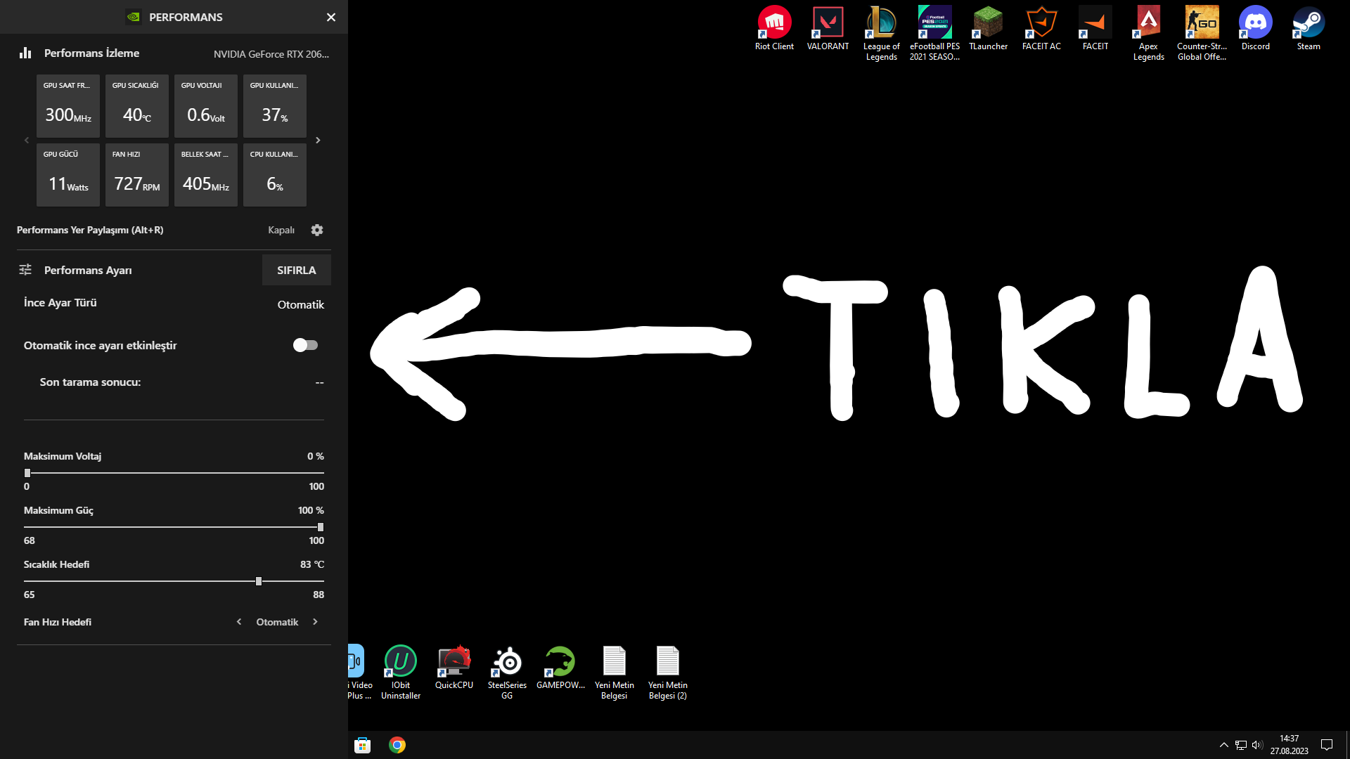Close the PERFORMANS panel
The height and width of the screenshot is (759, 1350).
tap(331, 17)
